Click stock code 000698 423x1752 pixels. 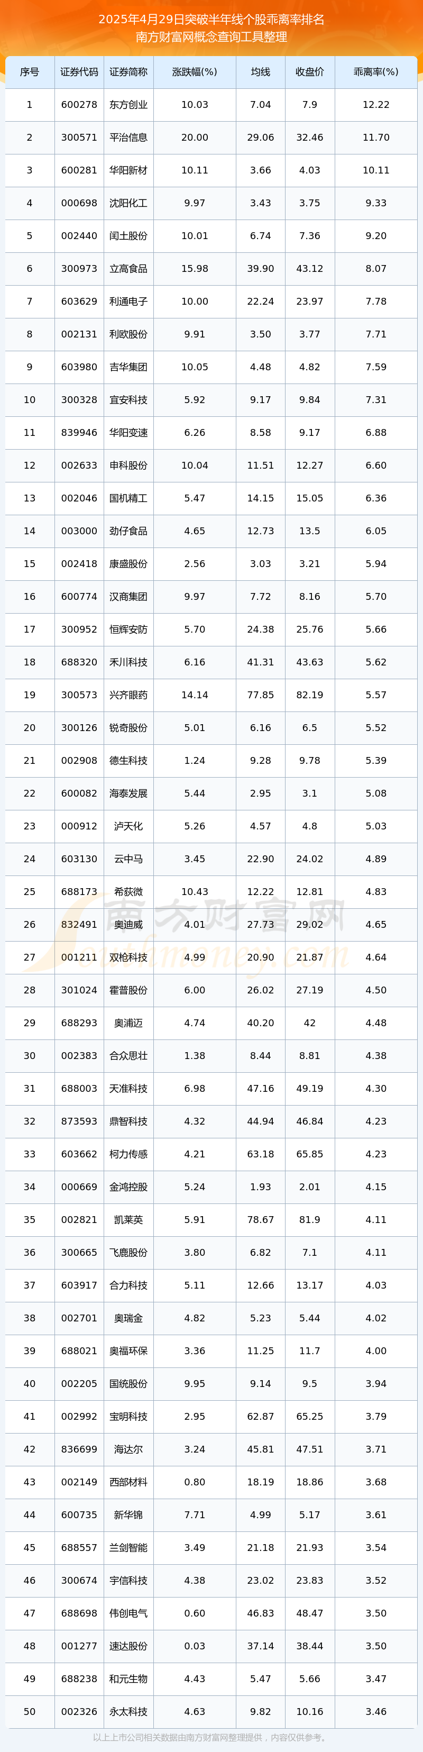point(79,203)
